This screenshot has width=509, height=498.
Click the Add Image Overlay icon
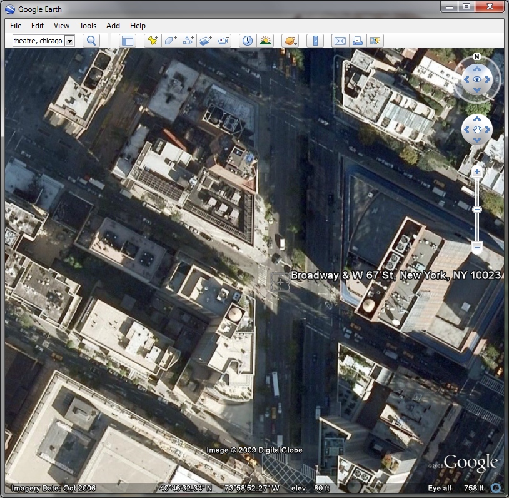point(206,41)
